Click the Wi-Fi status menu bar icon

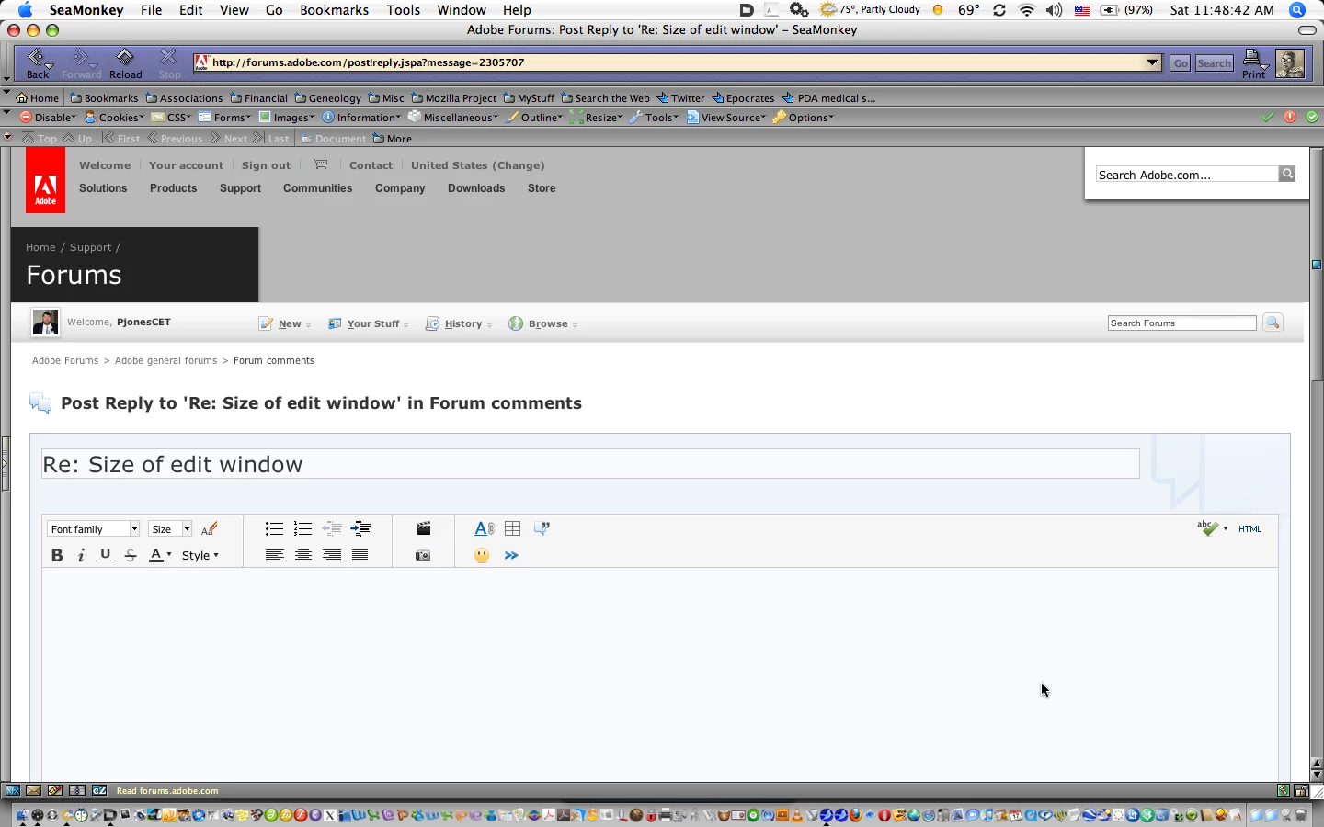1027,10
